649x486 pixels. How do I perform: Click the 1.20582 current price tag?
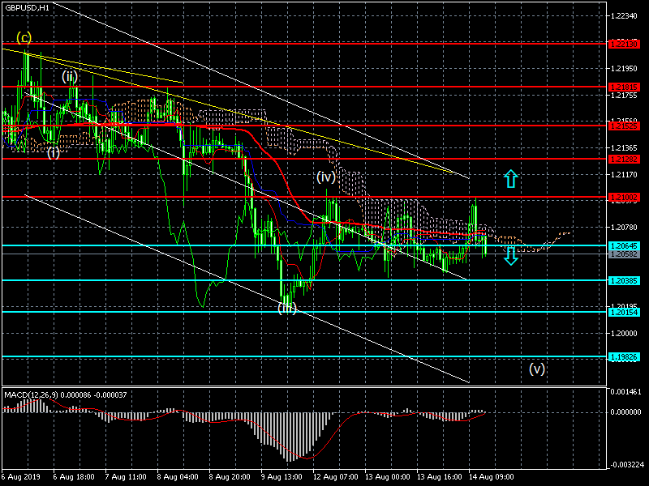[623, 254]
